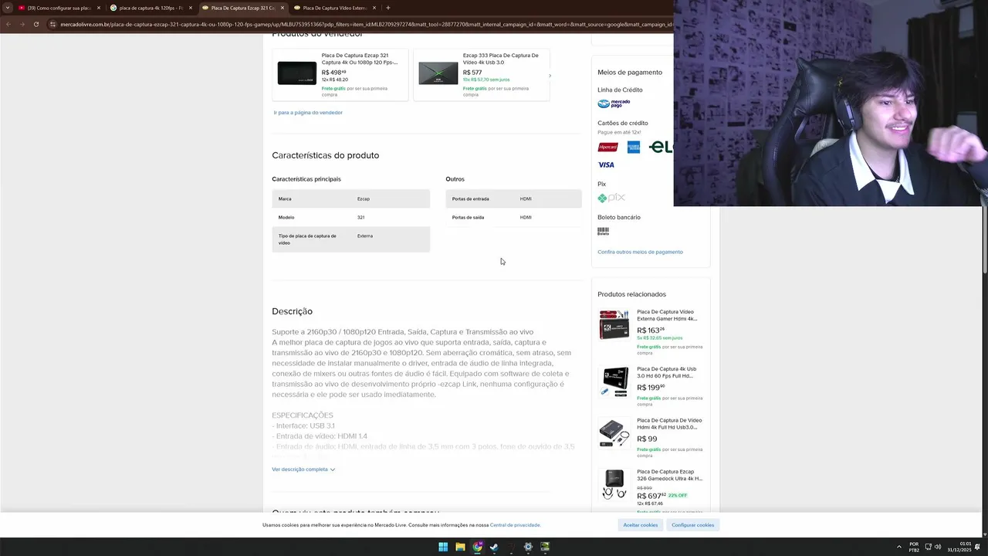Open the Windows Start menu
The width and height of the screenshot is (988, 556).
pyautogui.click(x=443, y=547)
